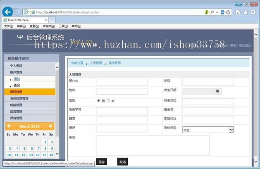Click the page scrollbar up arrow
This screenshot has width=260, height=169.
pyautogui.click(x=256, y=34)
